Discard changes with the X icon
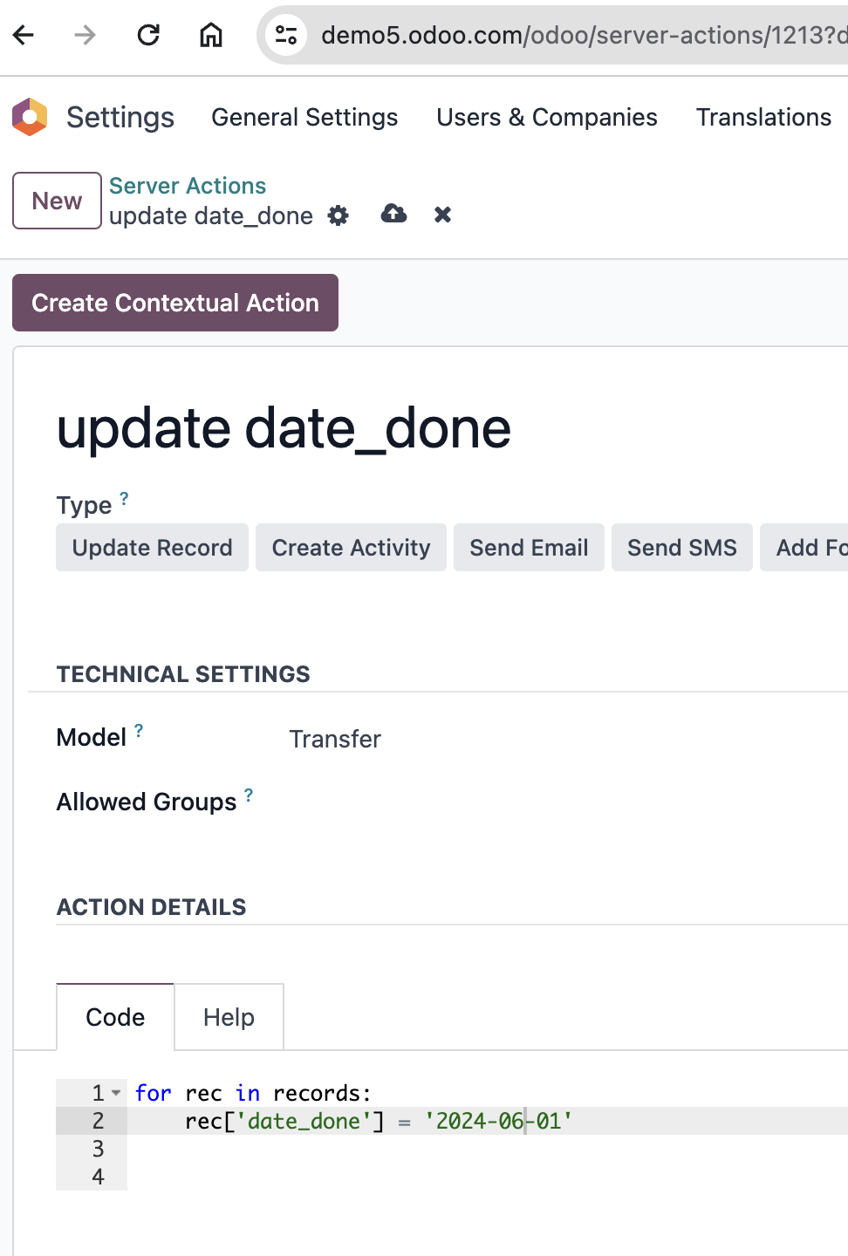Image resolution: width=848 pixels, height=1256 pixels. coord(443,215)
